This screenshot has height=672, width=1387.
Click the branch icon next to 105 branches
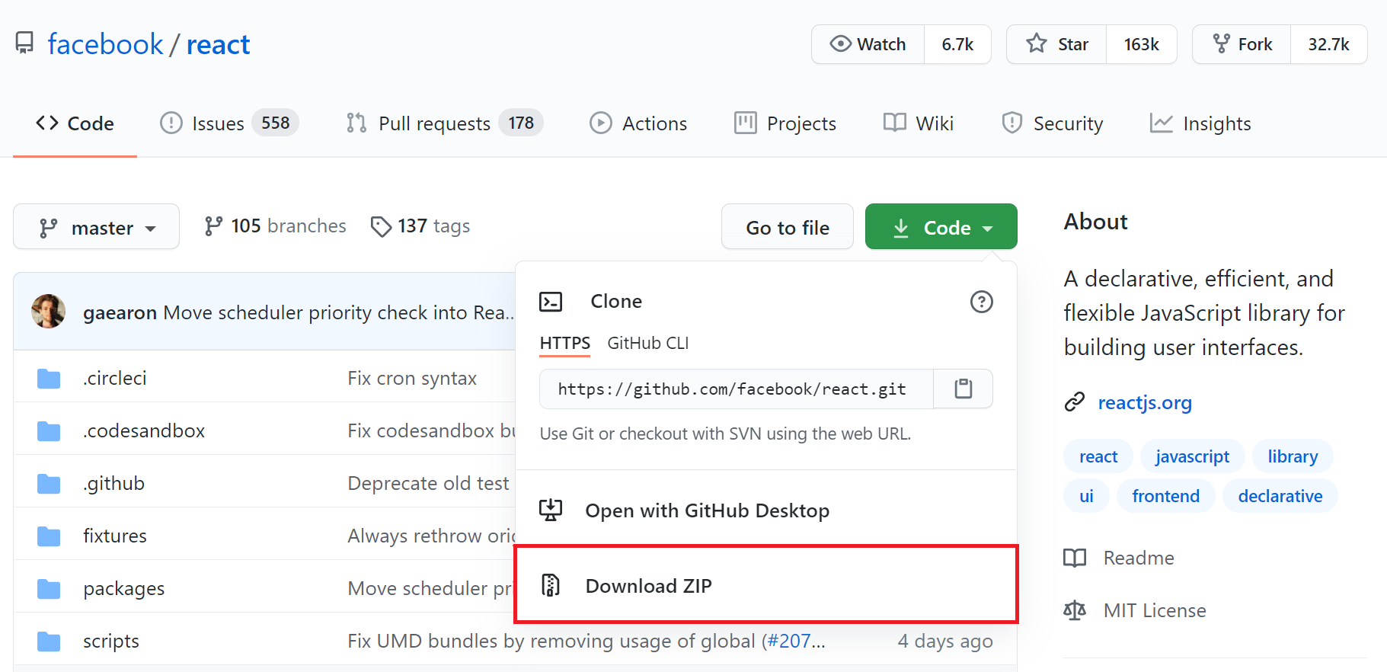(213, 226)
